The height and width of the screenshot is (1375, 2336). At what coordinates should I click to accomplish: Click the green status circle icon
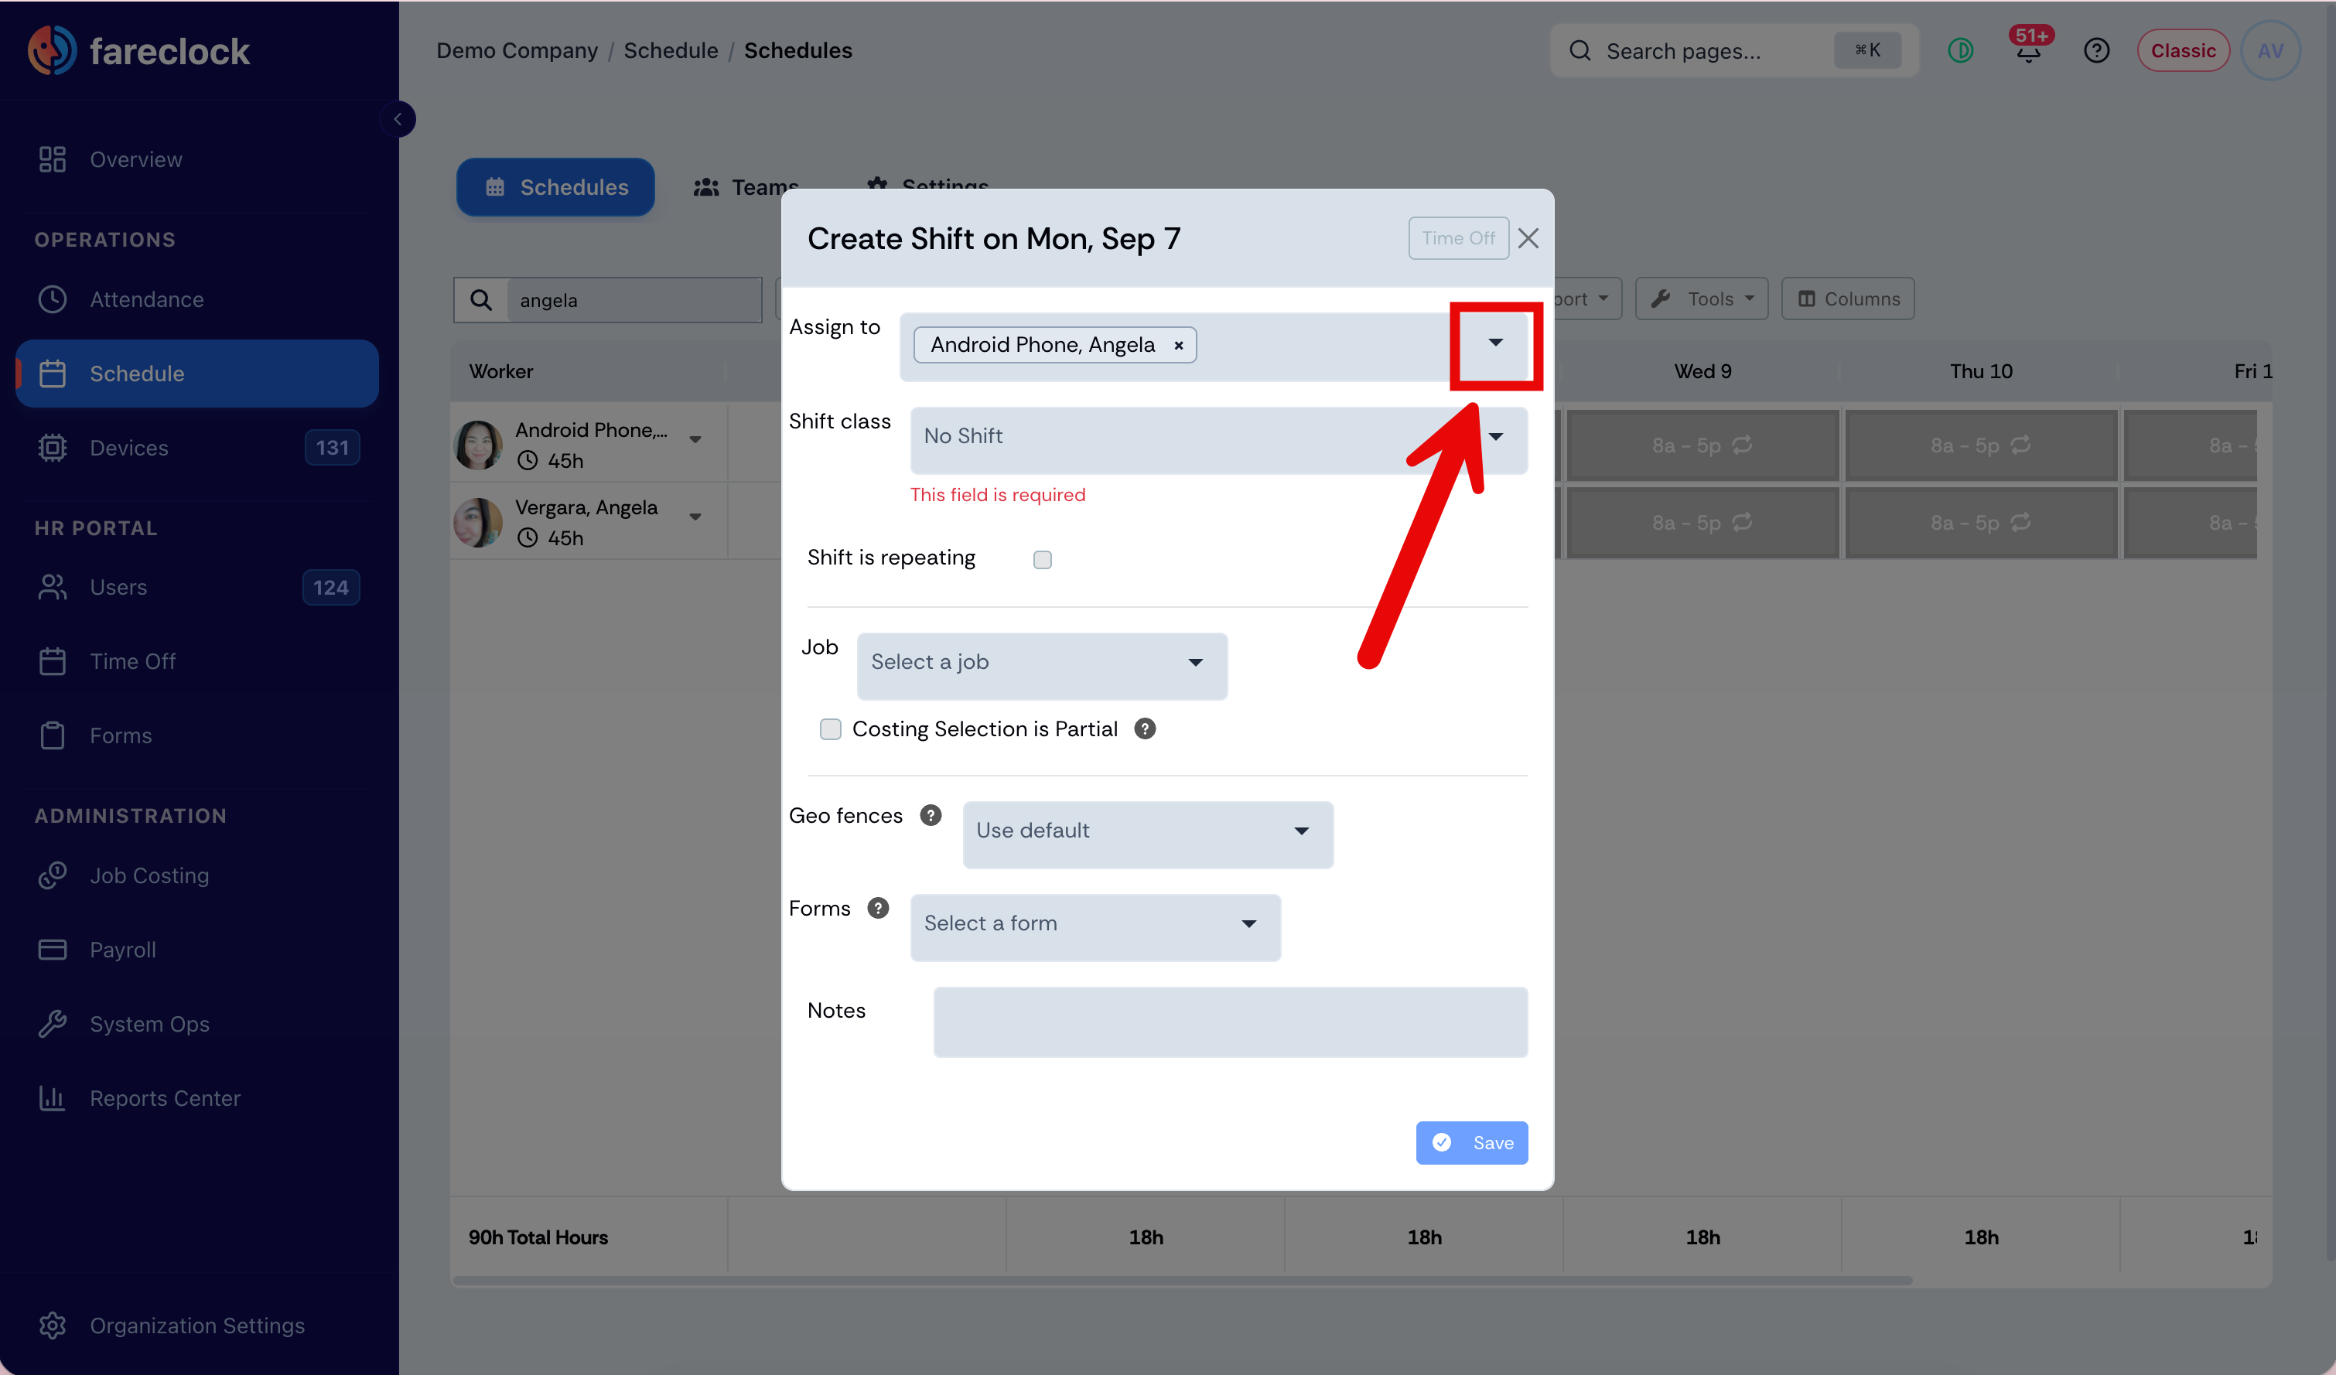click(x=1961, y=50)
